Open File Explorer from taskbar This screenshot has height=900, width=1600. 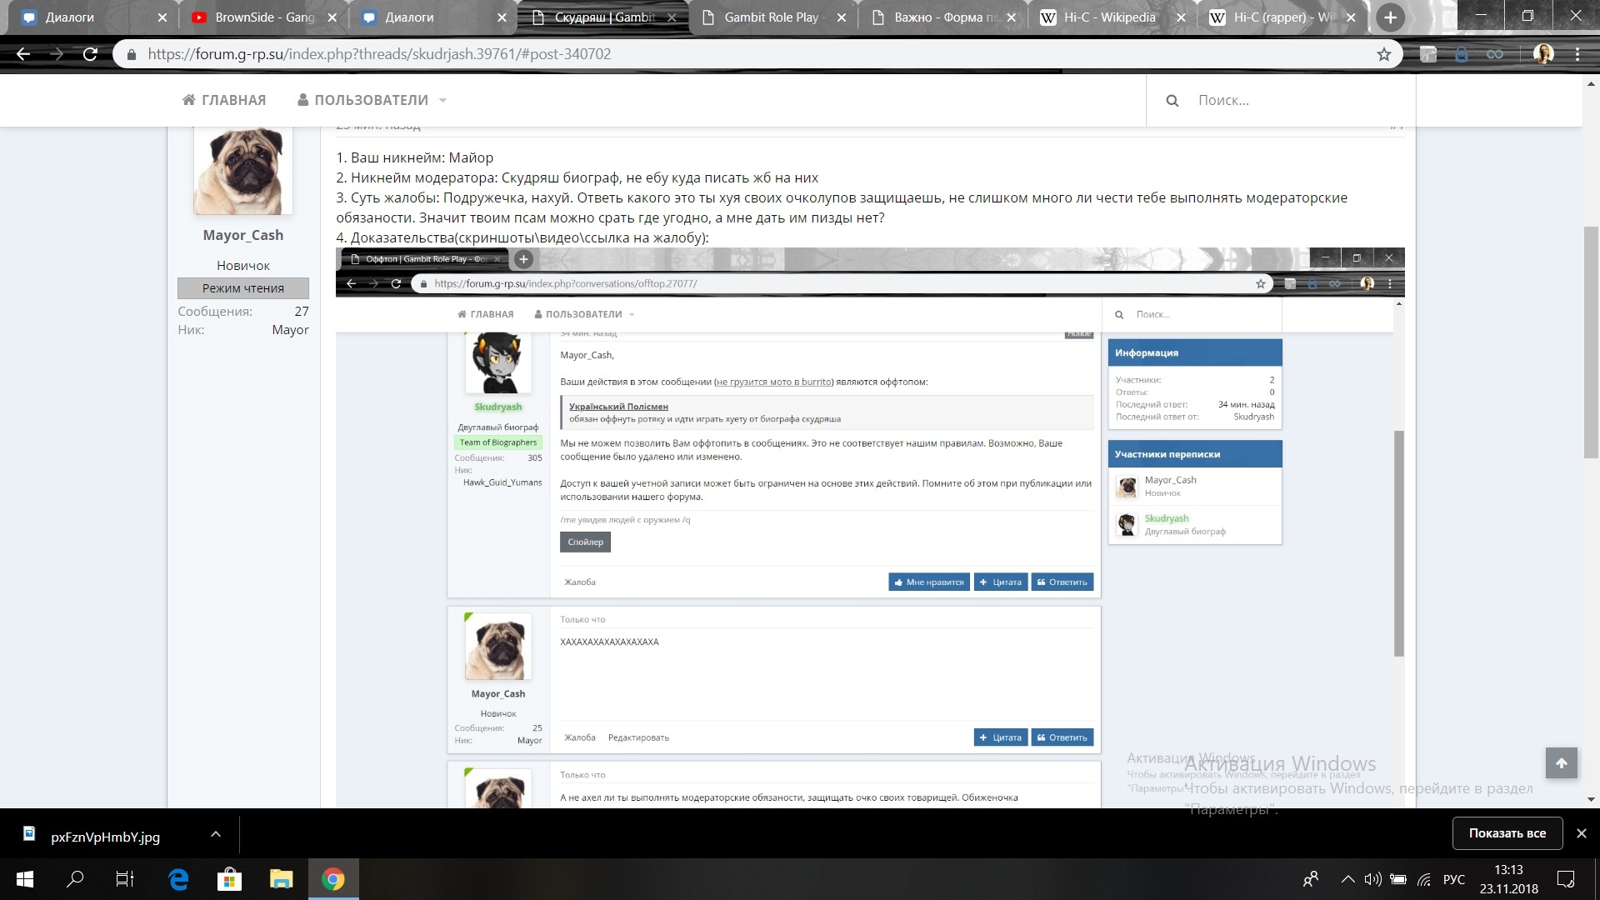[x=282, y=879]
